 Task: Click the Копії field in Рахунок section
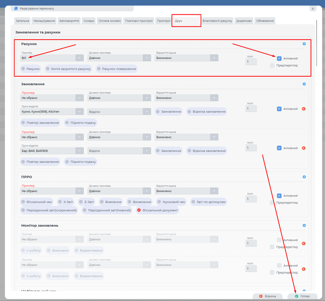tap(251, 62)
